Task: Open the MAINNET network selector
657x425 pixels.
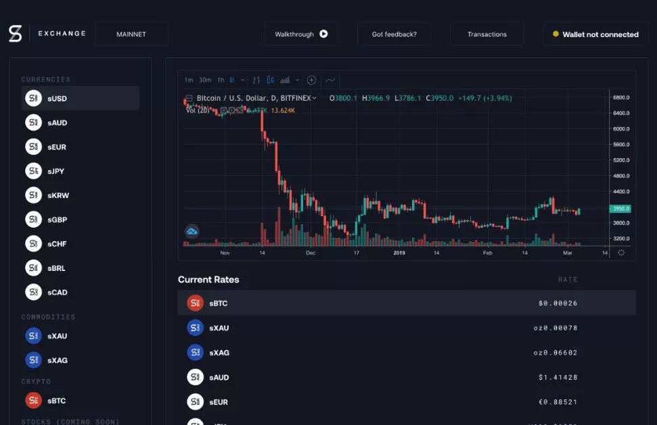Action: (131, 34)
